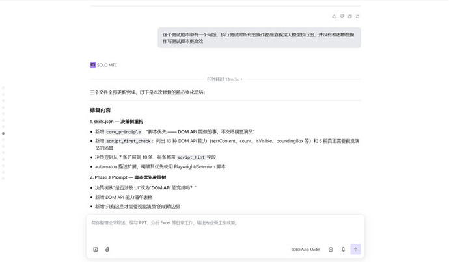Viewport: 449px width, 262px height.
Task: Click the '三个文件全部更新完成' summary sentence
Action: [x=148, y=92]
